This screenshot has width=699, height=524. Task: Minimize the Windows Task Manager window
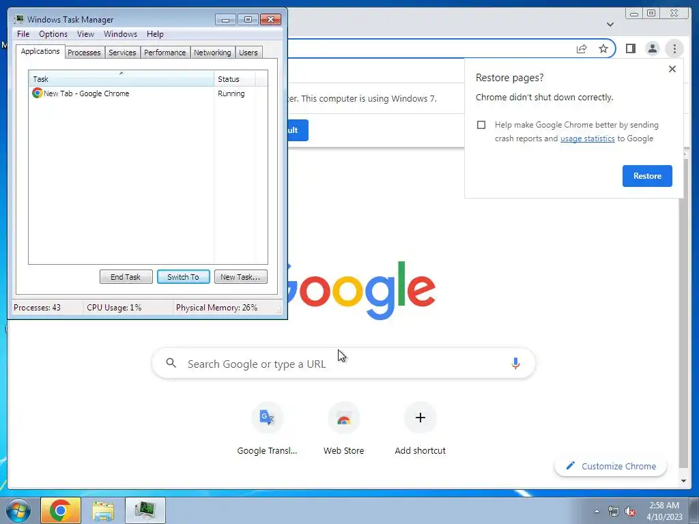click(225, 20)
